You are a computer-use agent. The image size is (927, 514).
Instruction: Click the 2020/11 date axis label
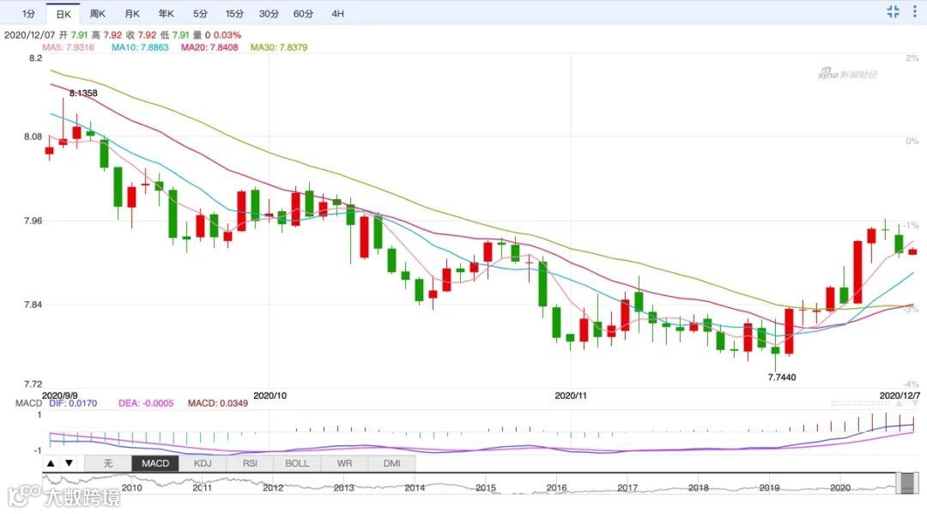(571, 396)
